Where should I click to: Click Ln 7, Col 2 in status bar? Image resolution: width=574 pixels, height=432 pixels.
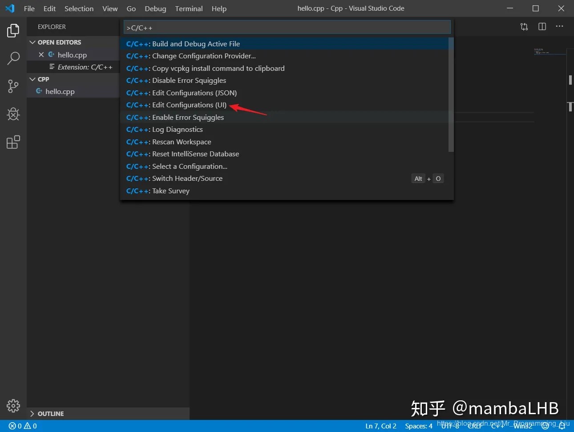[x=381, y=426]
